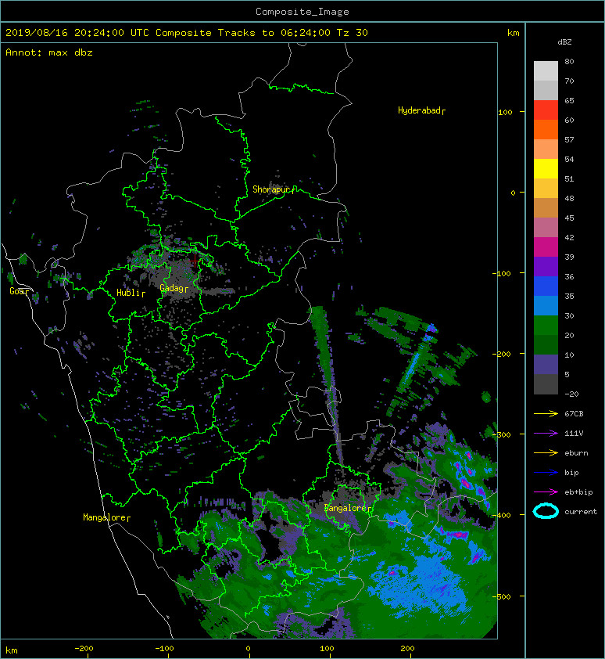Select the dark orange 57–60 dBZ swatch
Viewport: 605px width, 659px height.
(546, 129)
